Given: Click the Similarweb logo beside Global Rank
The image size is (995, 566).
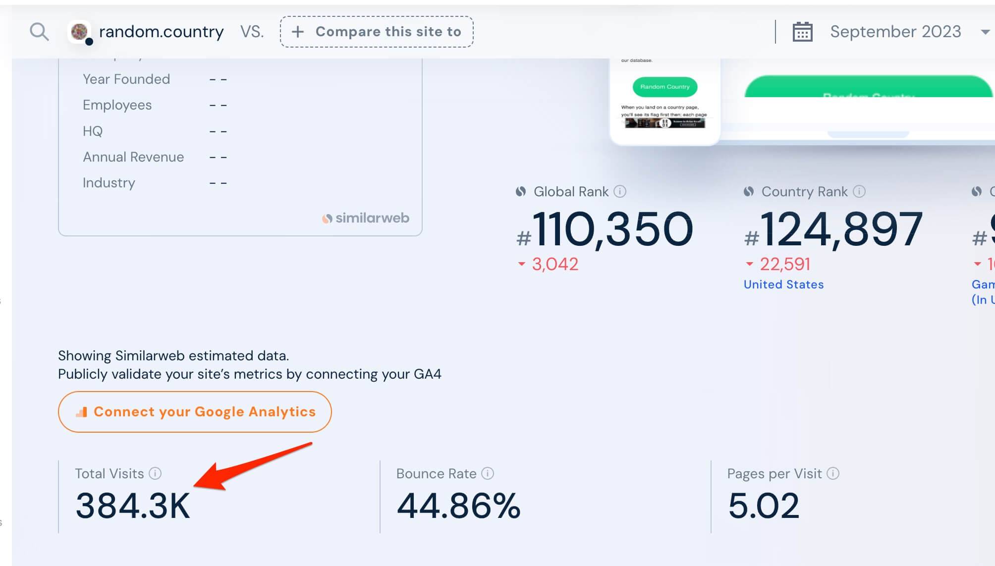Looking at the screenshot, I should point(520,191).
